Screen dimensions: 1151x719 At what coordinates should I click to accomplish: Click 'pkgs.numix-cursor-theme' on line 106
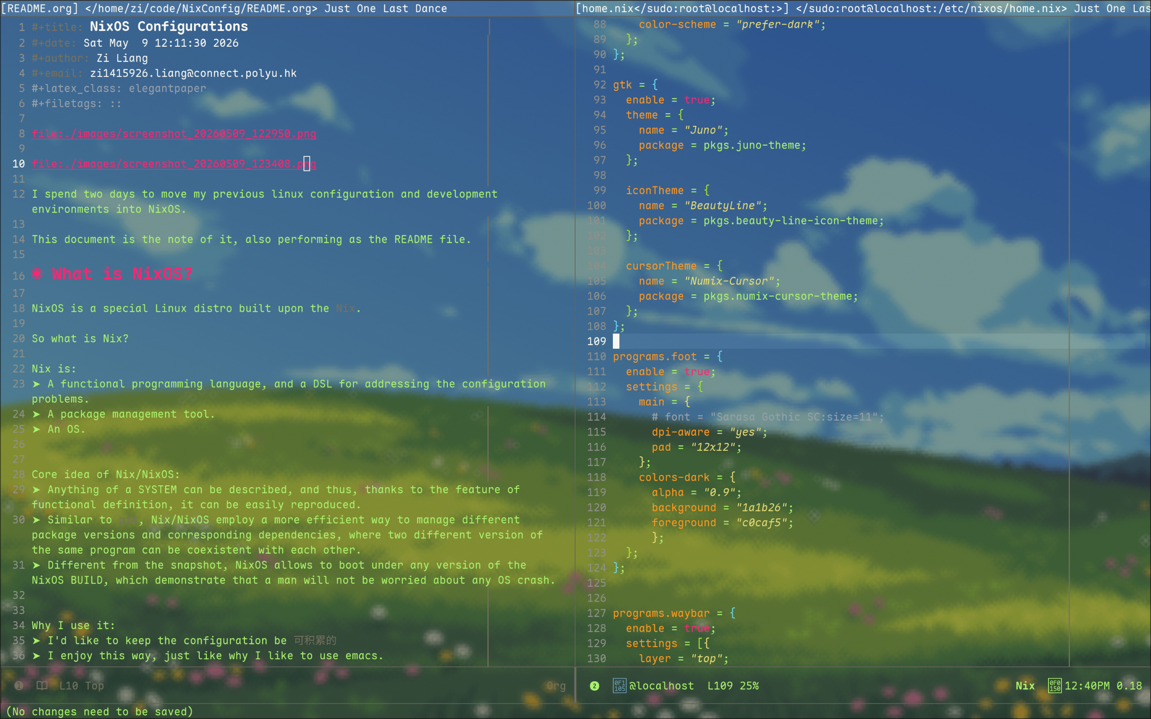(778, 297)
